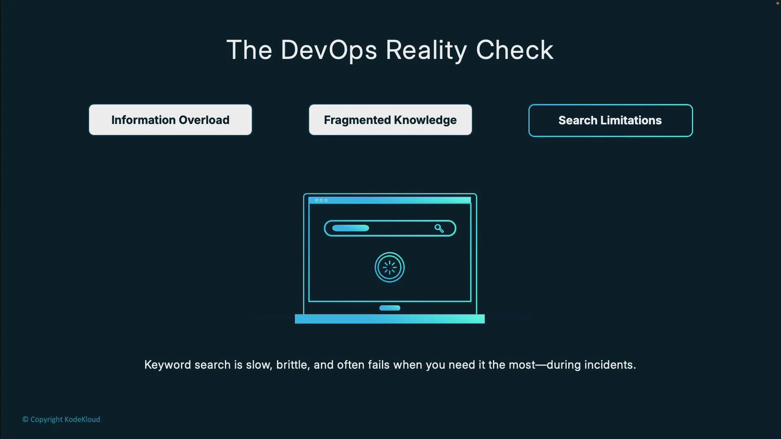
Task: Select the Fragmented Knowledge card
Action: click(x=390, y=120)
